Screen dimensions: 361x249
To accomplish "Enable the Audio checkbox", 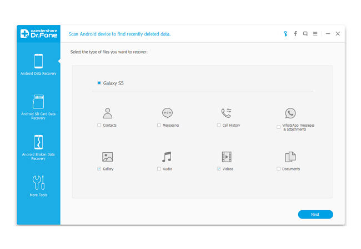I will (159, 169).
